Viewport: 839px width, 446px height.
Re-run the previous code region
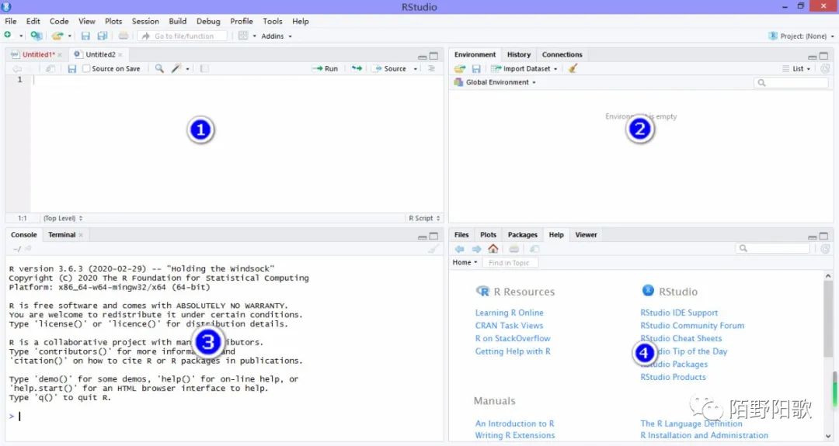tap(357, 68)
